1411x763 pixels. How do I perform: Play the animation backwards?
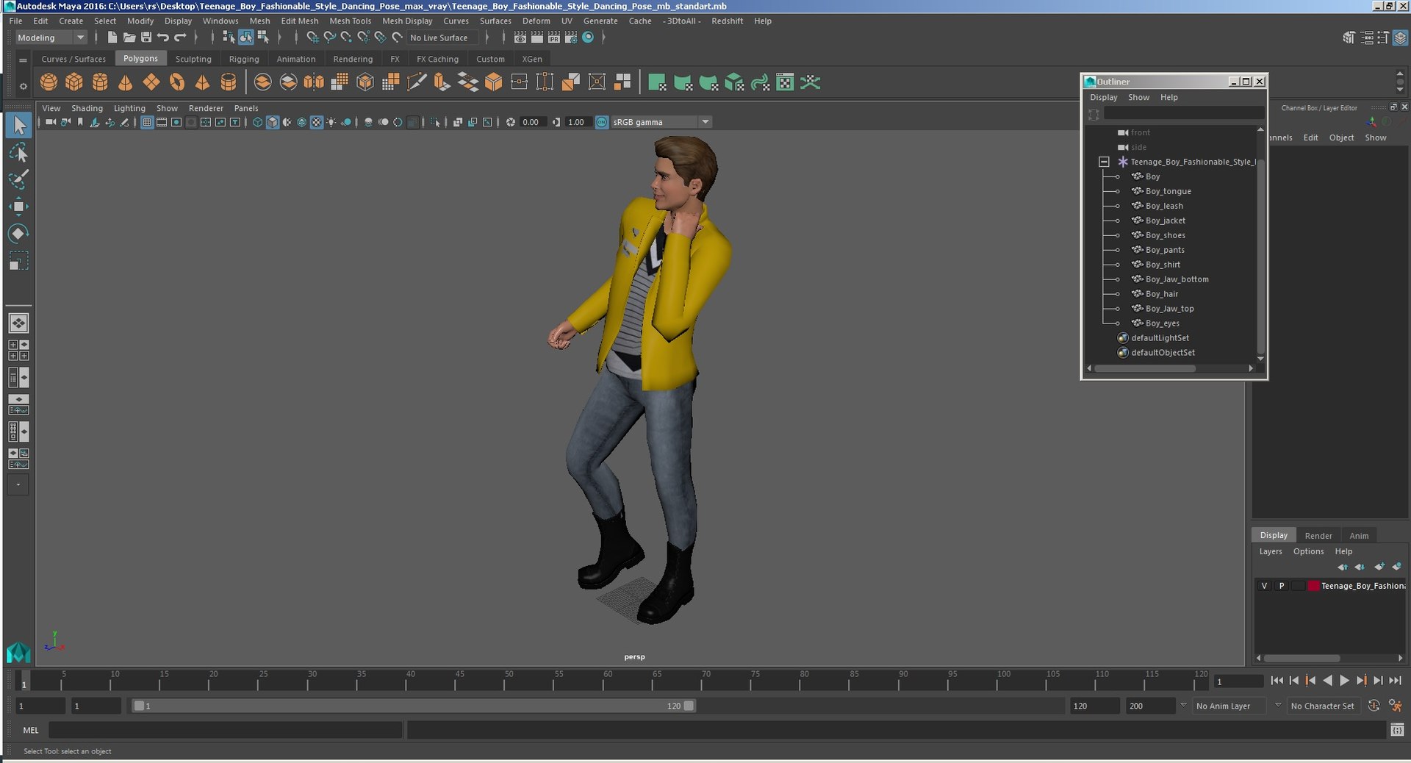1327,681
